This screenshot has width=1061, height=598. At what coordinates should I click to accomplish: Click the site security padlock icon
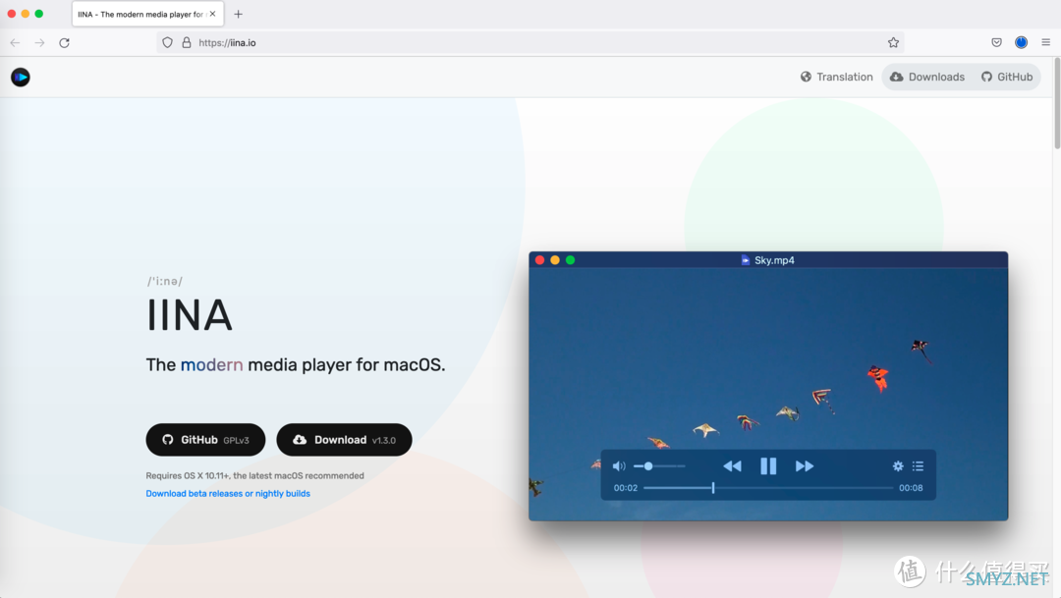(x=186, y=42)
